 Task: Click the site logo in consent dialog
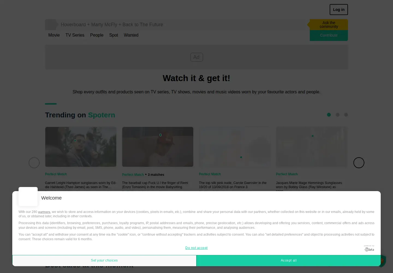(x=28, y=197)
